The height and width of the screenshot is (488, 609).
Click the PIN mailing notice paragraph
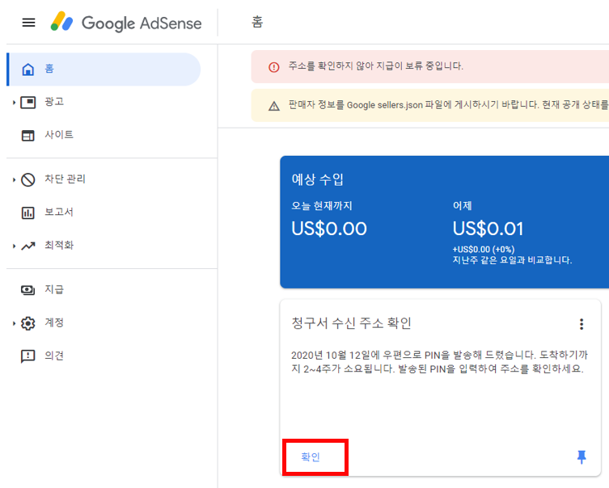pyautogui.click(x=440, y=361)
